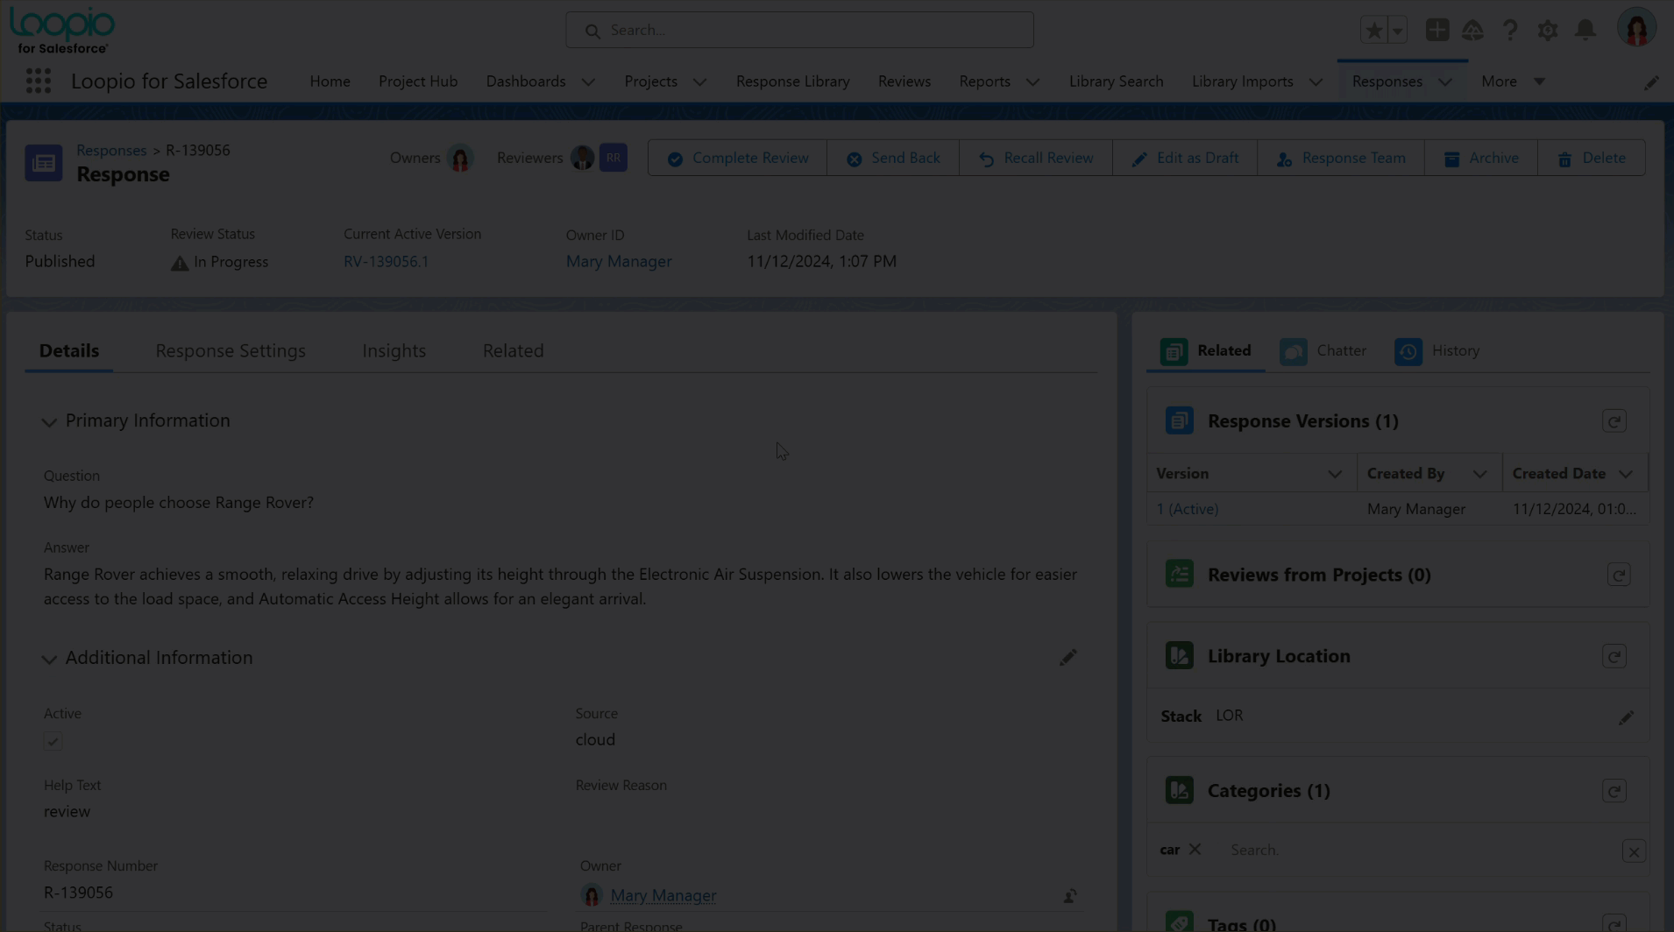Click the Owners avatar

(459, 159)
